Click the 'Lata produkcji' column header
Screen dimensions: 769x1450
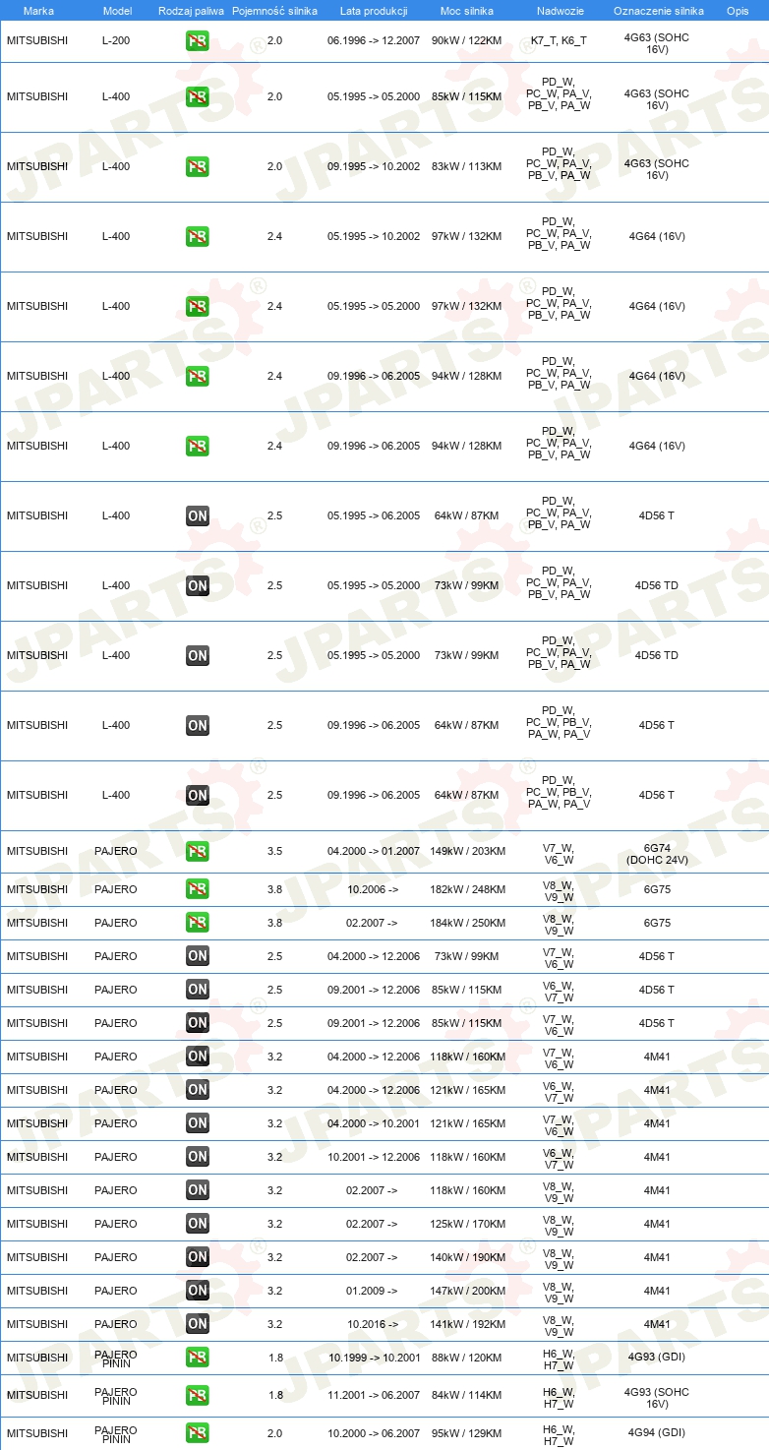pos(374,11)
